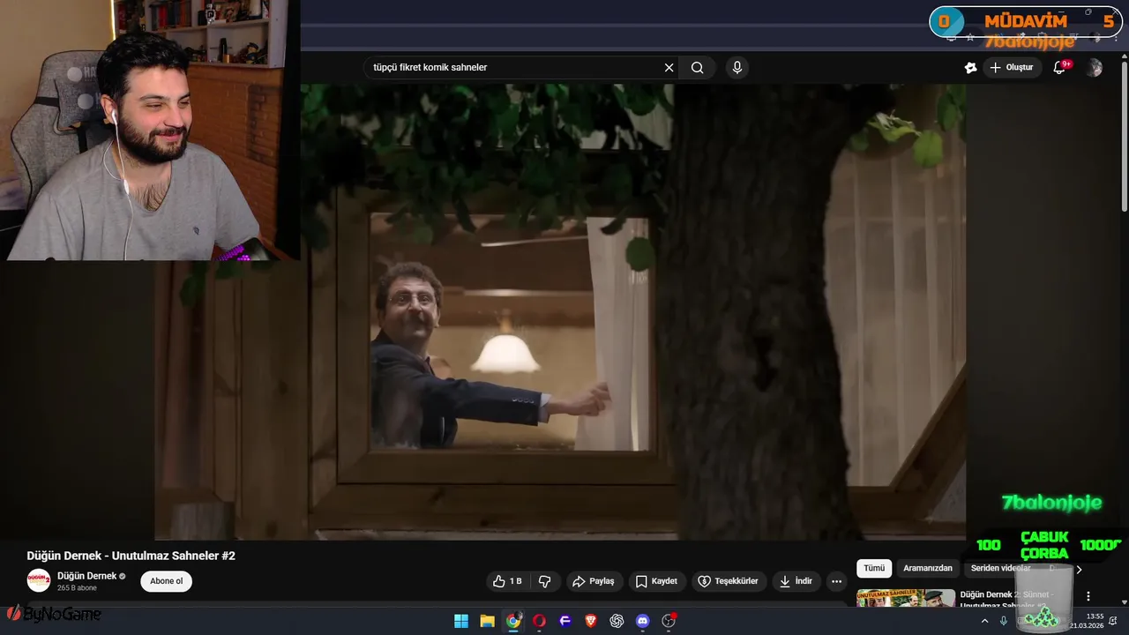Open the taskbar clock and date
1129x635 pixels.
[x=1087, y=621]
